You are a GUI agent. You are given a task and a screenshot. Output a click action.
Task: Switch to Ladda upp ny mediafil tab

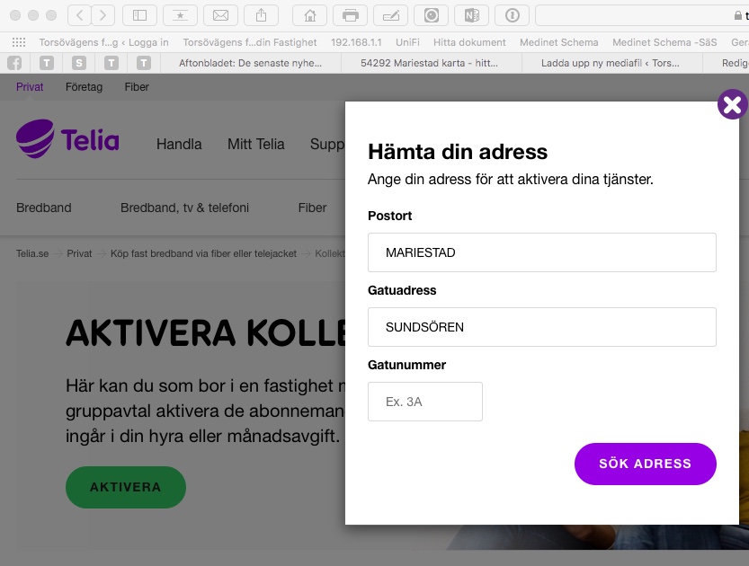(611, 63)
